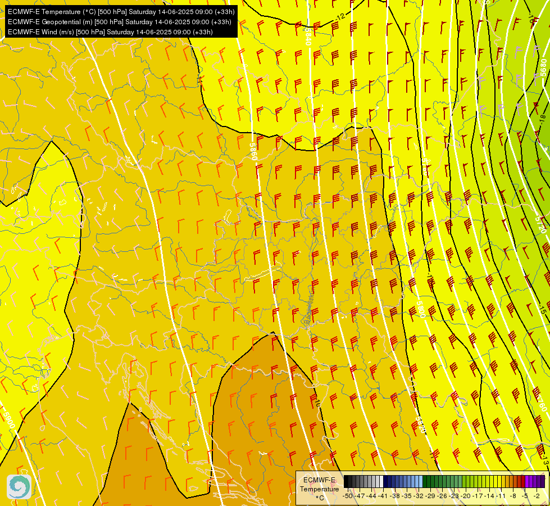Click the -23 legend tick label
Screen dimensions: 550x506
[454, 496]
